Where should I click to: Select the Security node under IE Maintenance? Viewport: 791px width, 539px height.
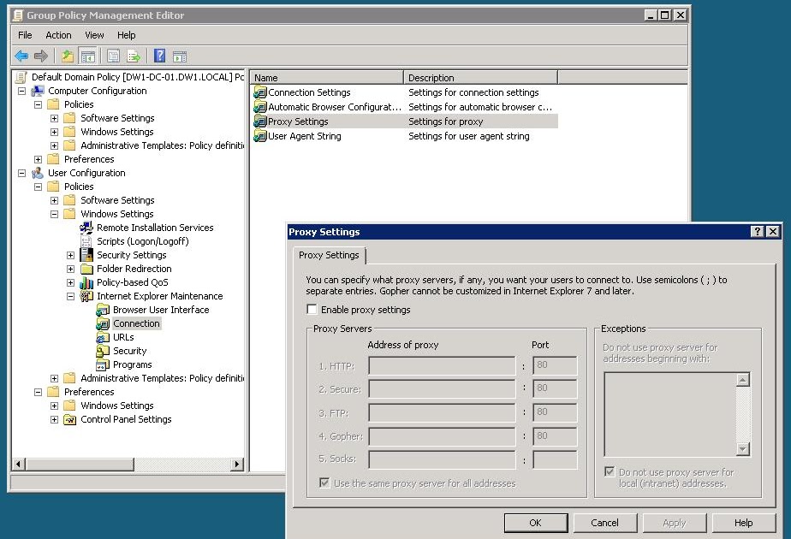[x=129, y=351]
